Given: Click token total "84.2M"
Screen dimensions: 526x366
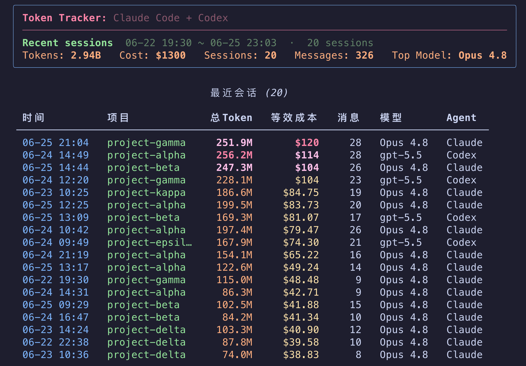Looking at the screenshot, I should click(237, 317).
